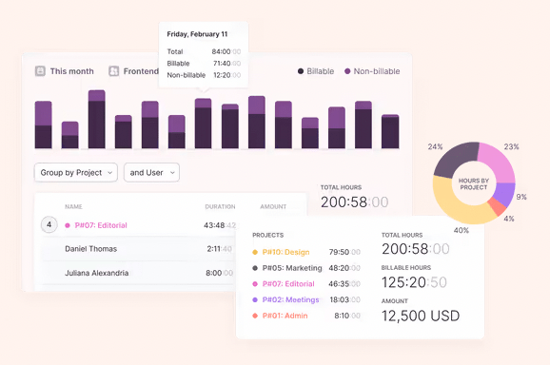Click the 4% red donut segment
This screenshot has width=550, height=365.
[x=498, y=207]
